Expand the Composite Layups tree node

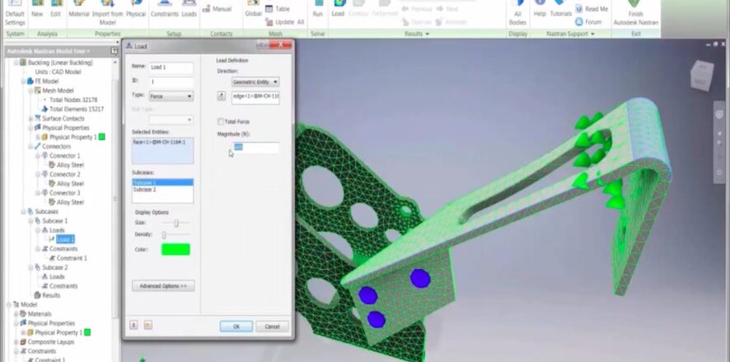click(16, 342)
